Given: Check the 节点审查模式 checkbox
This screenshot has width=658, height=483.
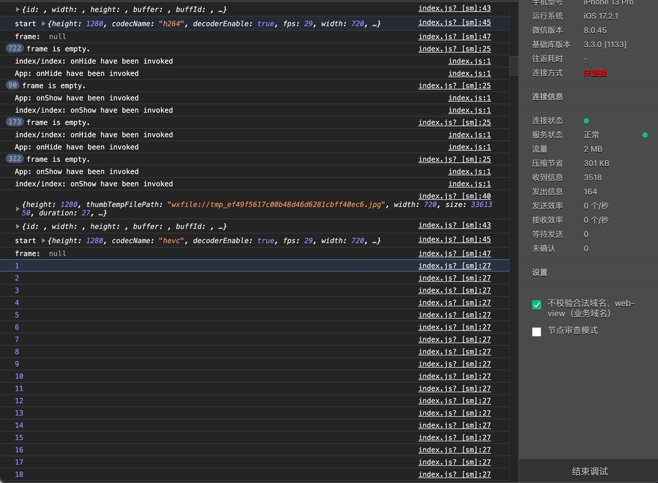Looking at the screenshot, I should pyautogui.click(x=536, y=332).
